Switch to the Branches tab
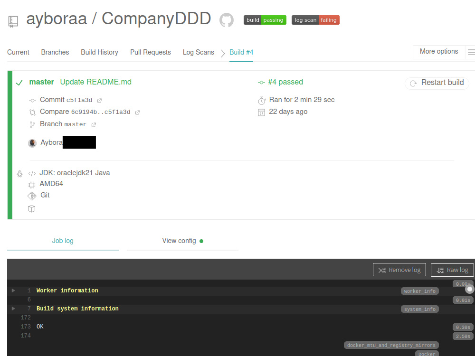Screen dimensions: 475x356 (x=55, y=52)
